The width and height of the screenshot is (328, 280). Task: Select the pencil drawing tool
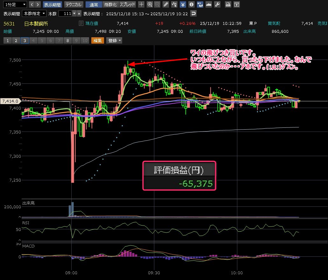(x=166, y=4)
